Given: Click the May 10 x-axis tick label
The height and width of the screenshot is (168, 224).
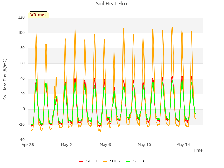Looking at the screenshot, I should [x=144, y=145].
